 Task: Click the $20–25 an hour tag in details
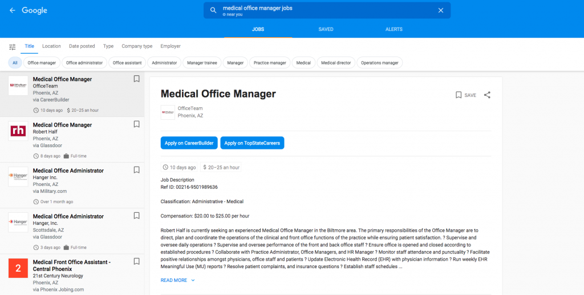221,167
